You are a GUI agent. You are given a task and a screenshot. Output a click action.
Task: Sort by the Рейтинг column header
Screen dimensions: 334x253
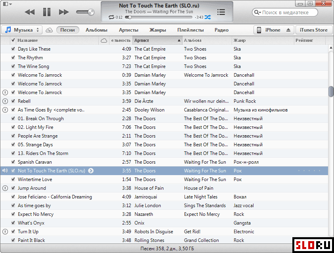point(310,40)
